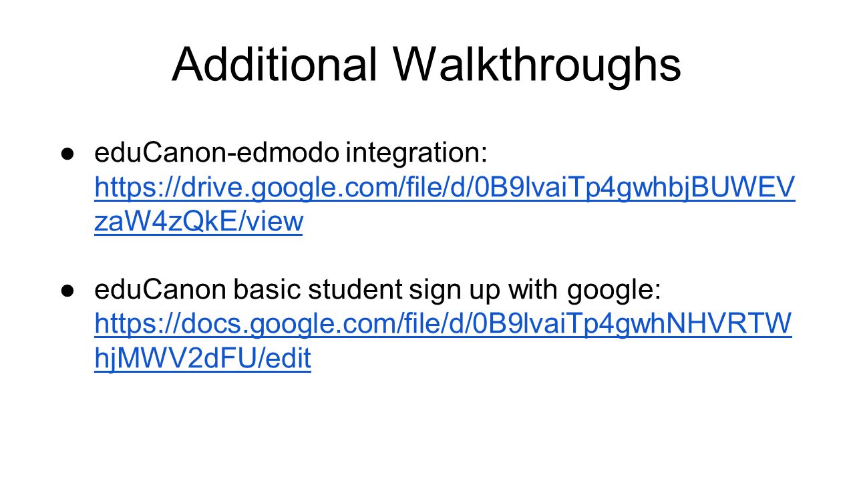Click the first bullet point marker
Image resolution: width=855 pixels, height=481 pixels.
tap(67, 154)
